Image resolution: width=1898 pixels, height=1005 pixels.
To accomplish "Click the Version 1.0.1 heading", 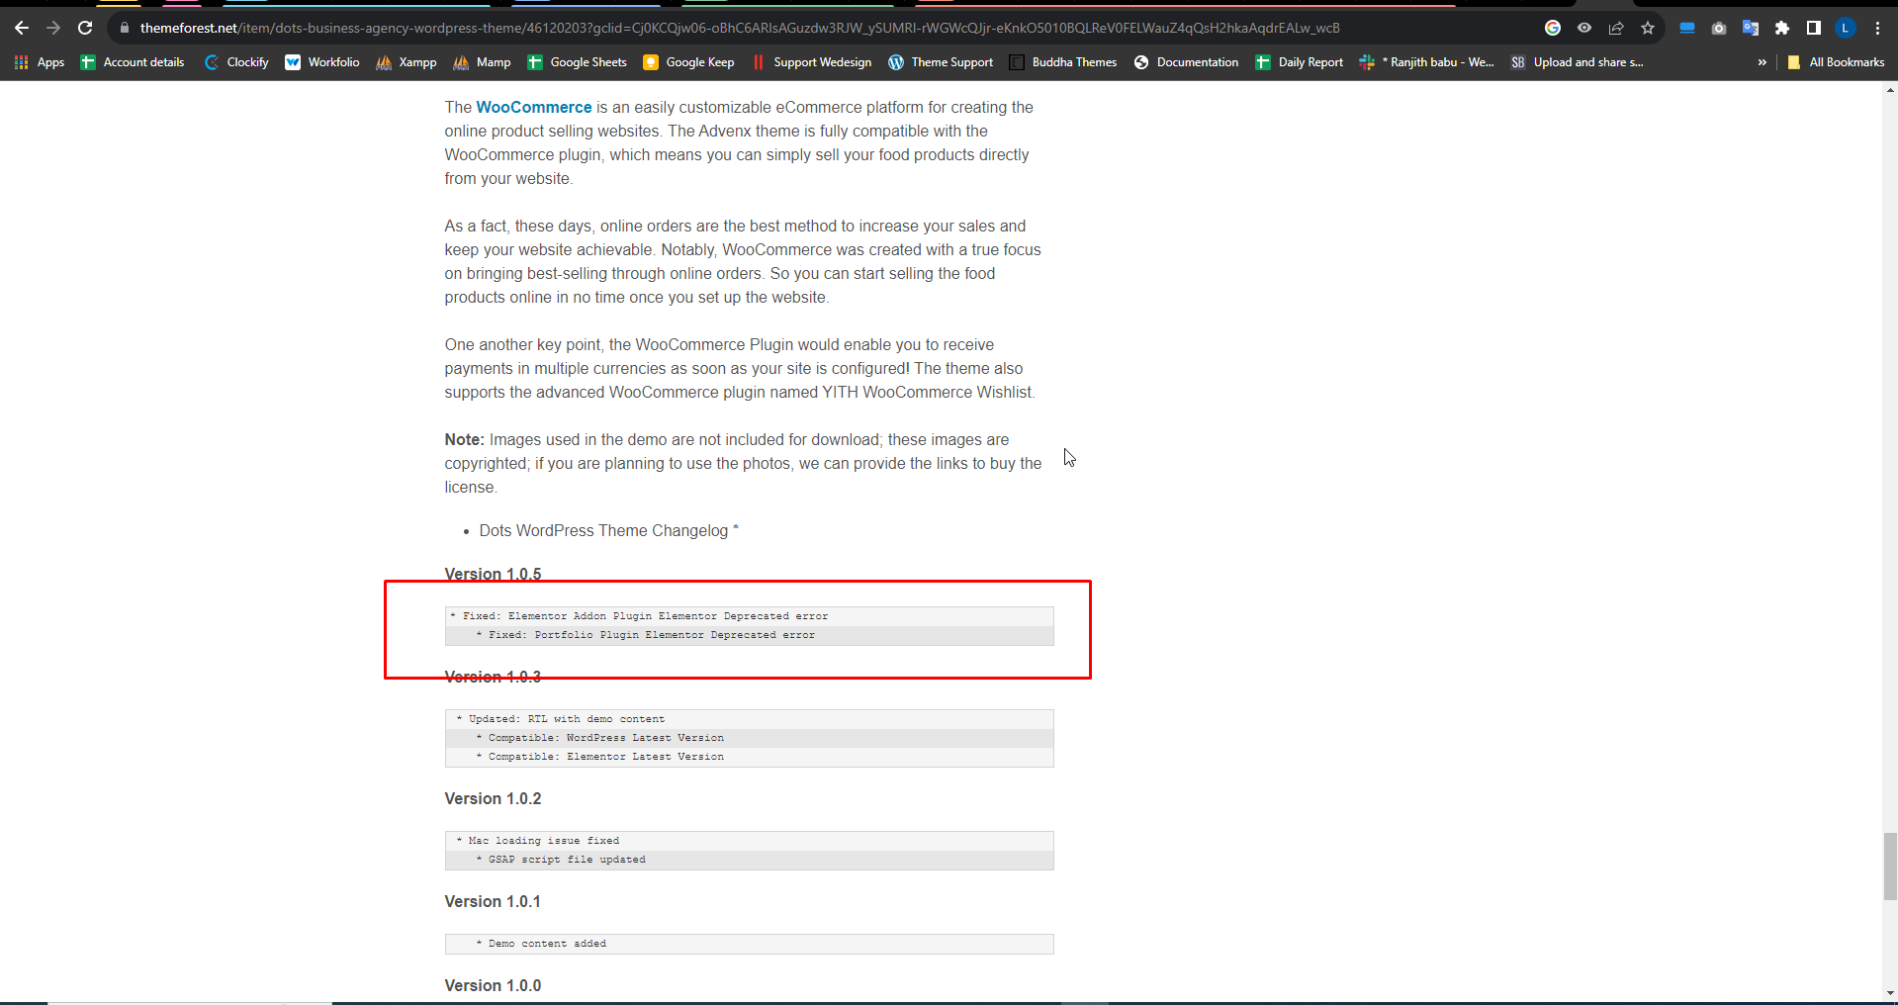I will point(493,901).
